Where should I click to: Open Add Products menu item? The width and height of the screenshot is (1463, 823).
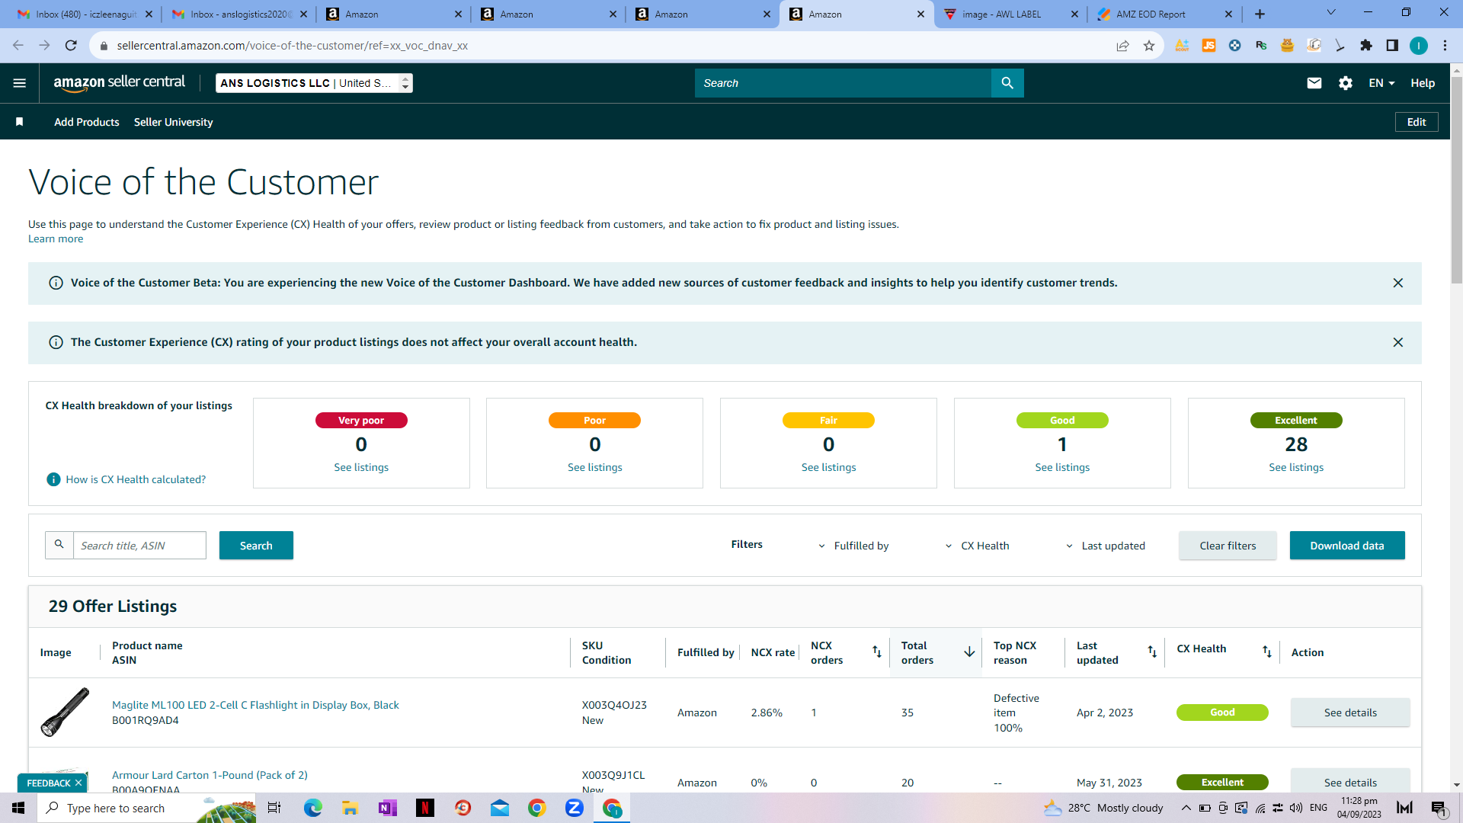coord(87,122)
